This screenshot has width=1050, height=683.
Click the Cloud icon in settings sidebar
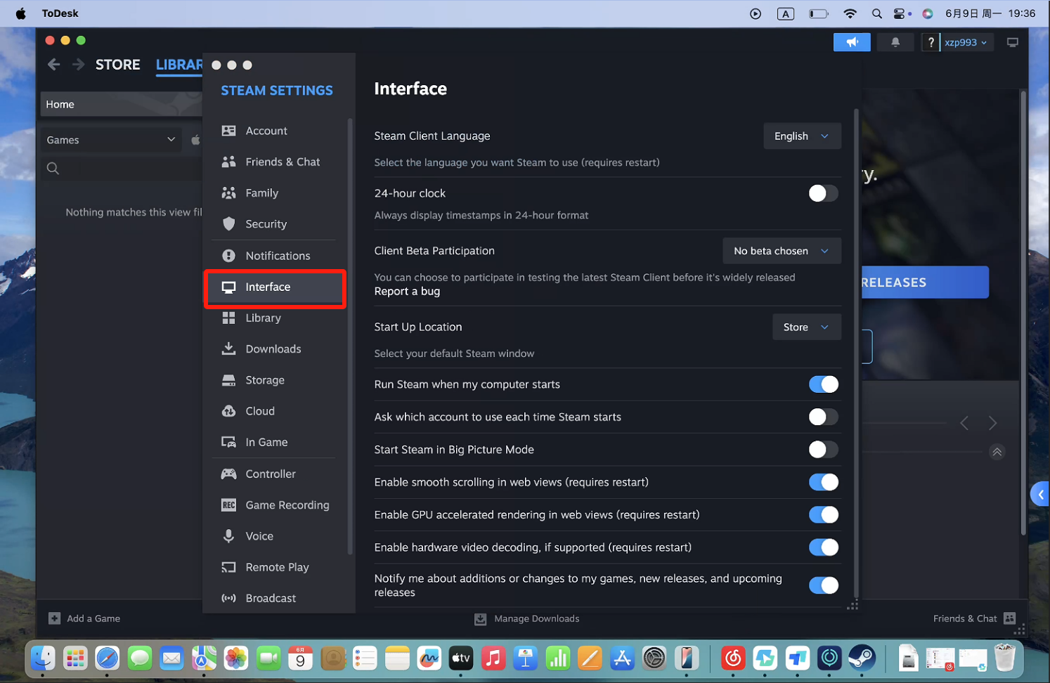coord(228,411)
